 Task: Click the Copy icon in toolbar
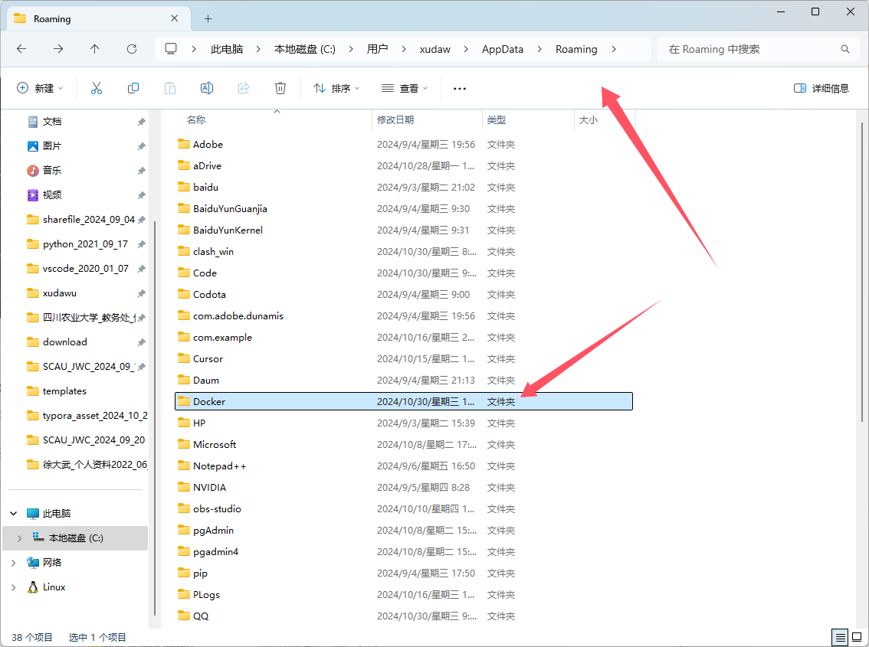point(133,88)
